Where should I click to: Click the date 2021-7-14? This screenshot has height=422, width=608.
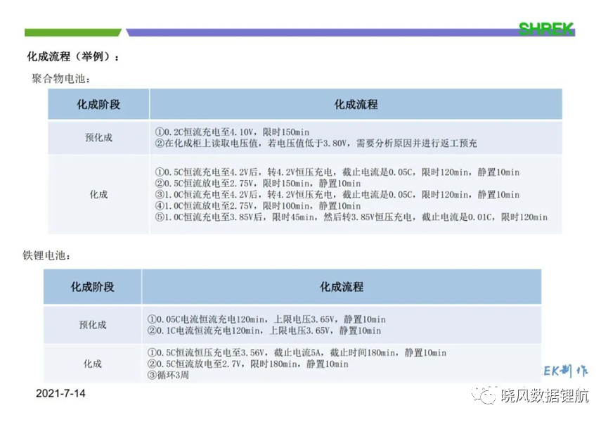pos(60,393)
